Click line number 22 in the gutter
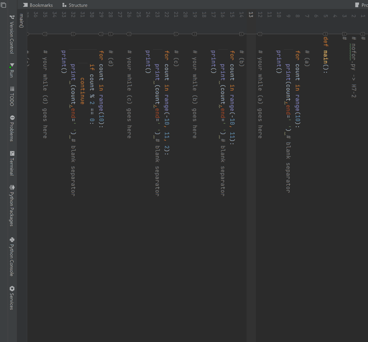 [166, 14]
